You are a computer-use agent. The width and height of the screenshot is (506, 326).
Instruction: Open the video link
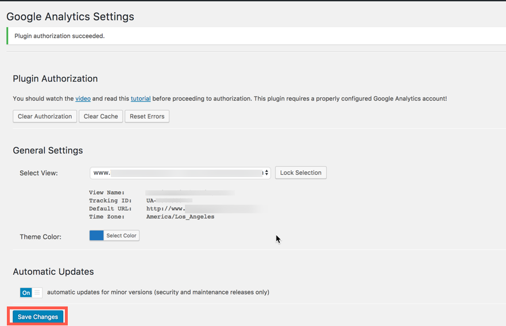[x=83, y=99]
